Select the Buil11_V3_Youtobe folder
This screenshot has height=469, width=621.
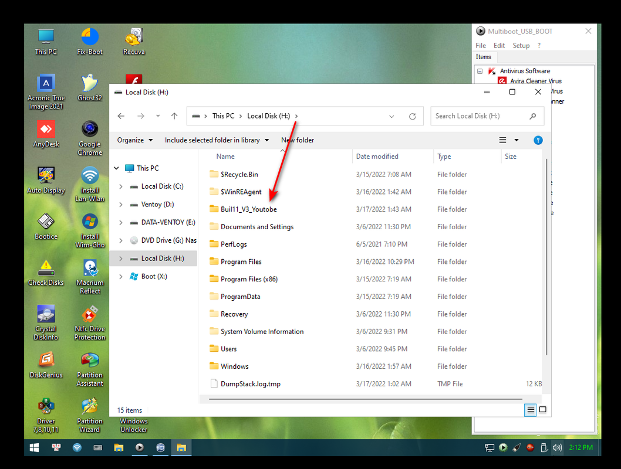pos(249,209)
